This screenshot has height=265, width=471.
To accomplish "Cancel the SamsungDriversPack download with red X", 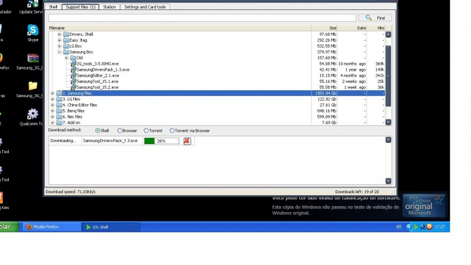I will click(x=187, y=141).
